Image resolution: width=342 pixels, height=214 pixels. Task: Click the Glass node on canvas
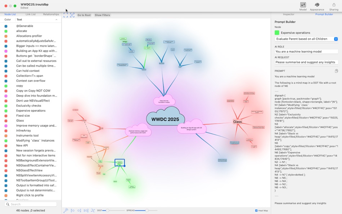click(x=237, y=122)
